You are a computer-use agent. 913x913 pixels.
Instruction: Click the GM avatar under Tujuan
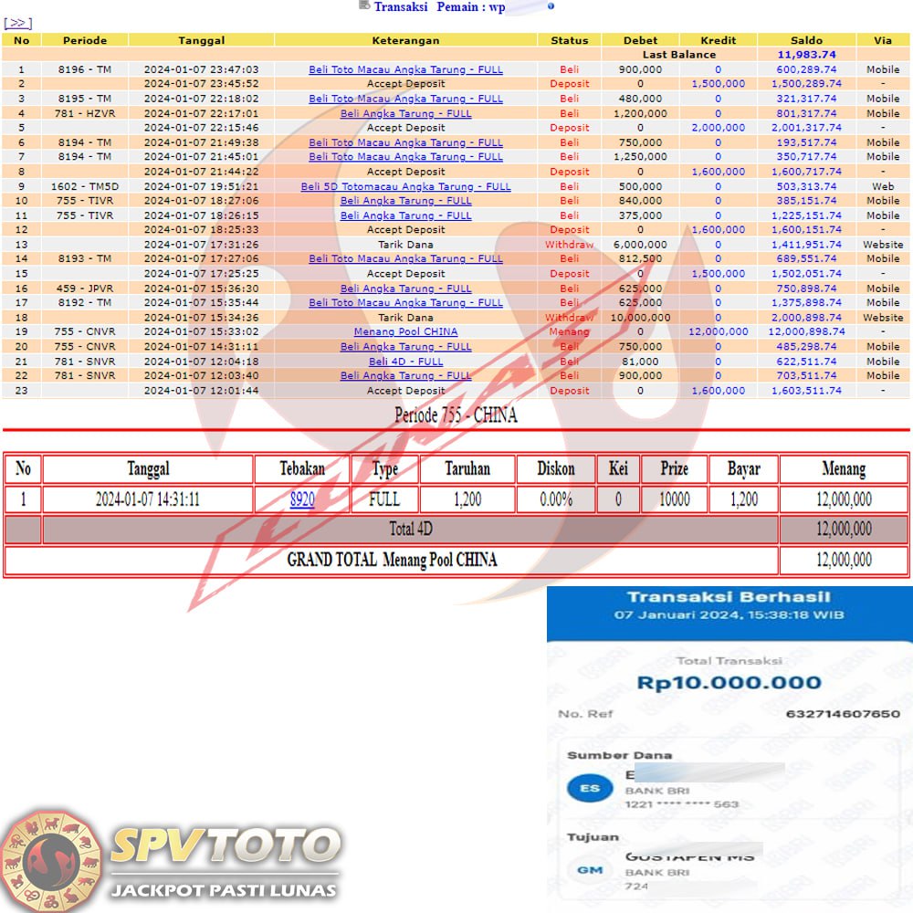tap(590, 870)
